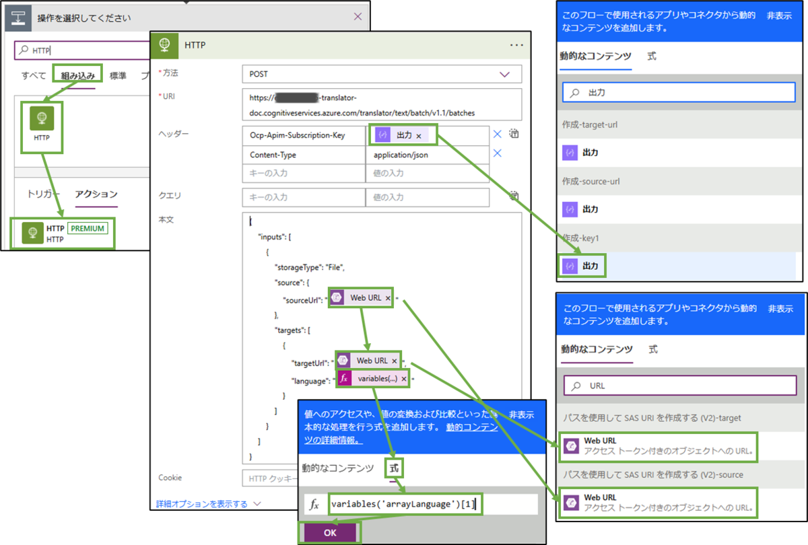Viewport: 808px width, 545px height.
Task: Remove the targetUrl Web URL token
Action: click(394, 361)
